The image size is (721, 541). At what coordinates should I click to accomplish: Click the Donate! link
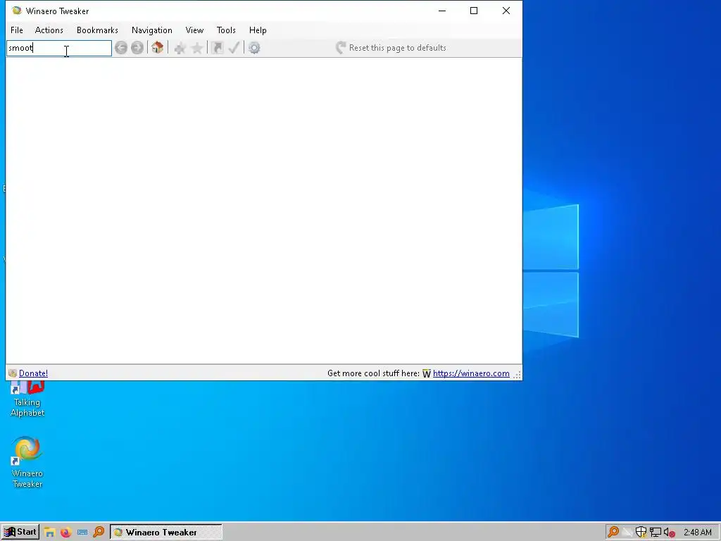coord(33,373)
